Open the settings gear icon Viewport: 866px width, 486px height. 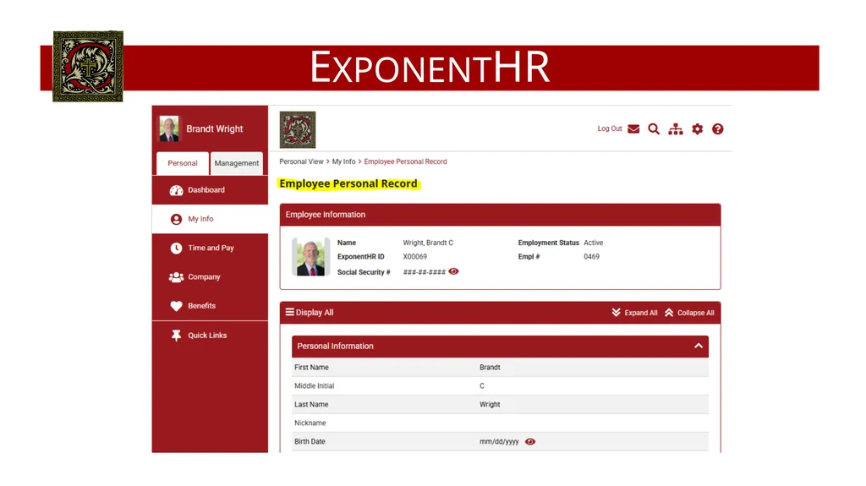698,129
